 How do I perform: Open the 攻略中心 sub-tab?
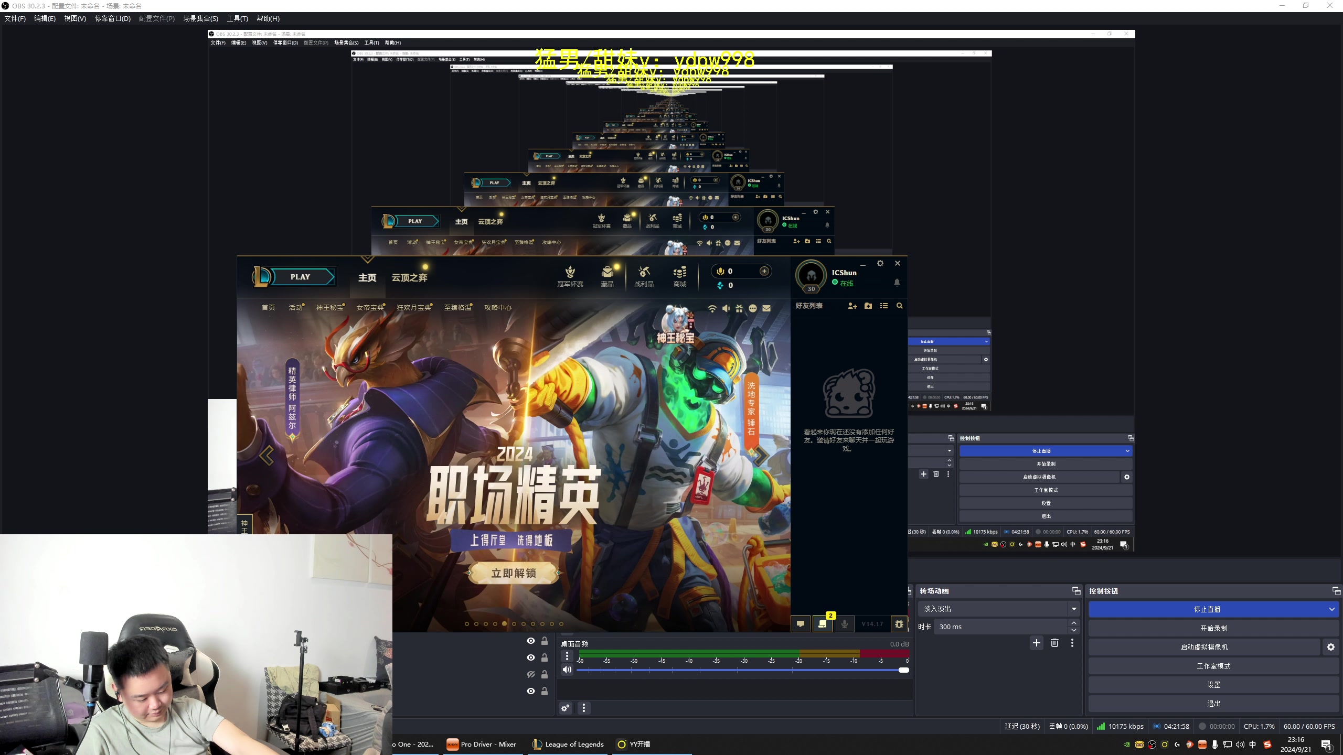coord(498,307)
